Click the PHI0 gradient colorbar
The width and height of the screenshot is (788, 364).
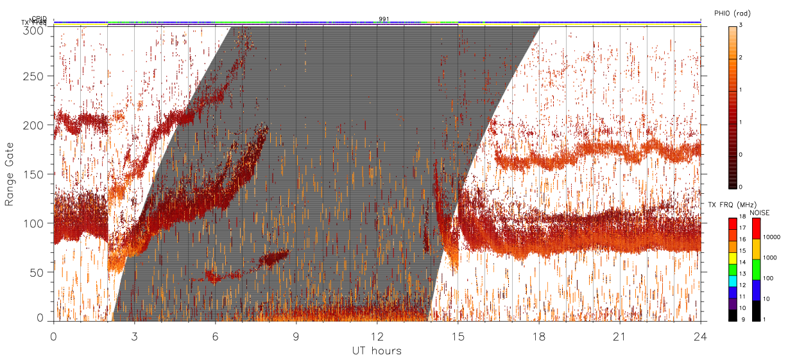pos(732,107)
